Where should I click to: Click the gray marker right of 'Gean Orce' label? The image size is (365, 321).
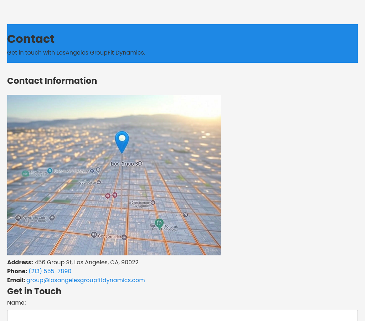99,182
